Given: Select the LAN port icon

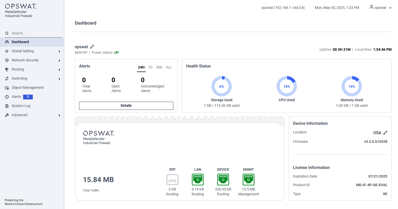Looking at the screenshot, I should 198,180.
